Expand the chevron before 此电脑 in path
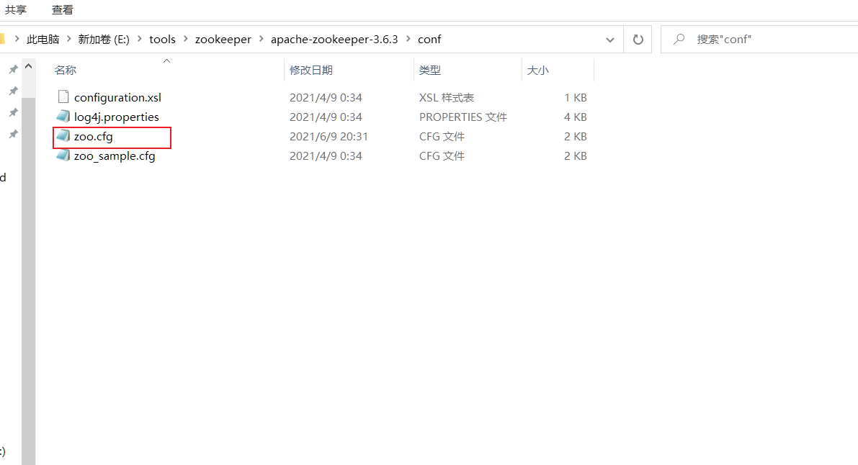The width and height of the screenshot is (858, 465). [x=17, y=39]
